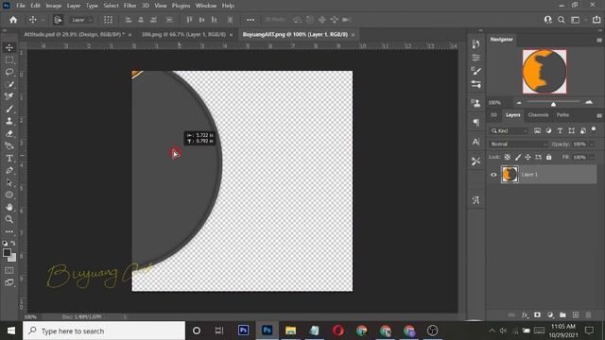Image resolution: width=605 pixels, height=340 pixels.
Task: Select the Rectangular Marquee tool
Action: 9,59
